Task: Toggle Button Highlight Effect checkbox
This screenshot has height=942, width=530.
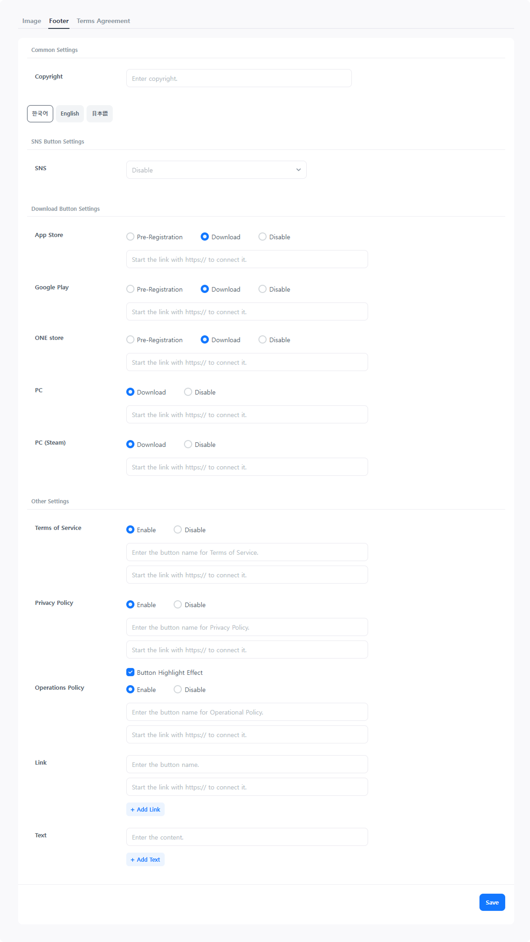Action: point(130,673)
